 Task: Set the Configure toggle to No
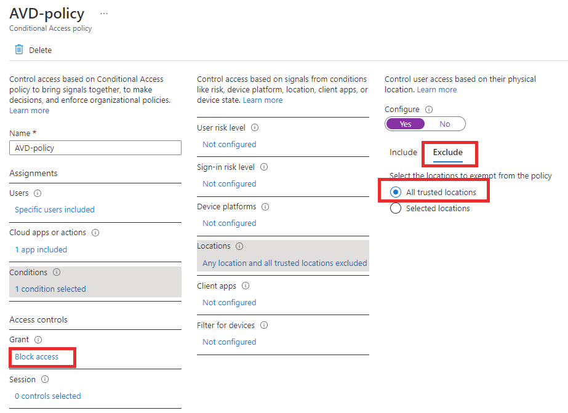445,124
